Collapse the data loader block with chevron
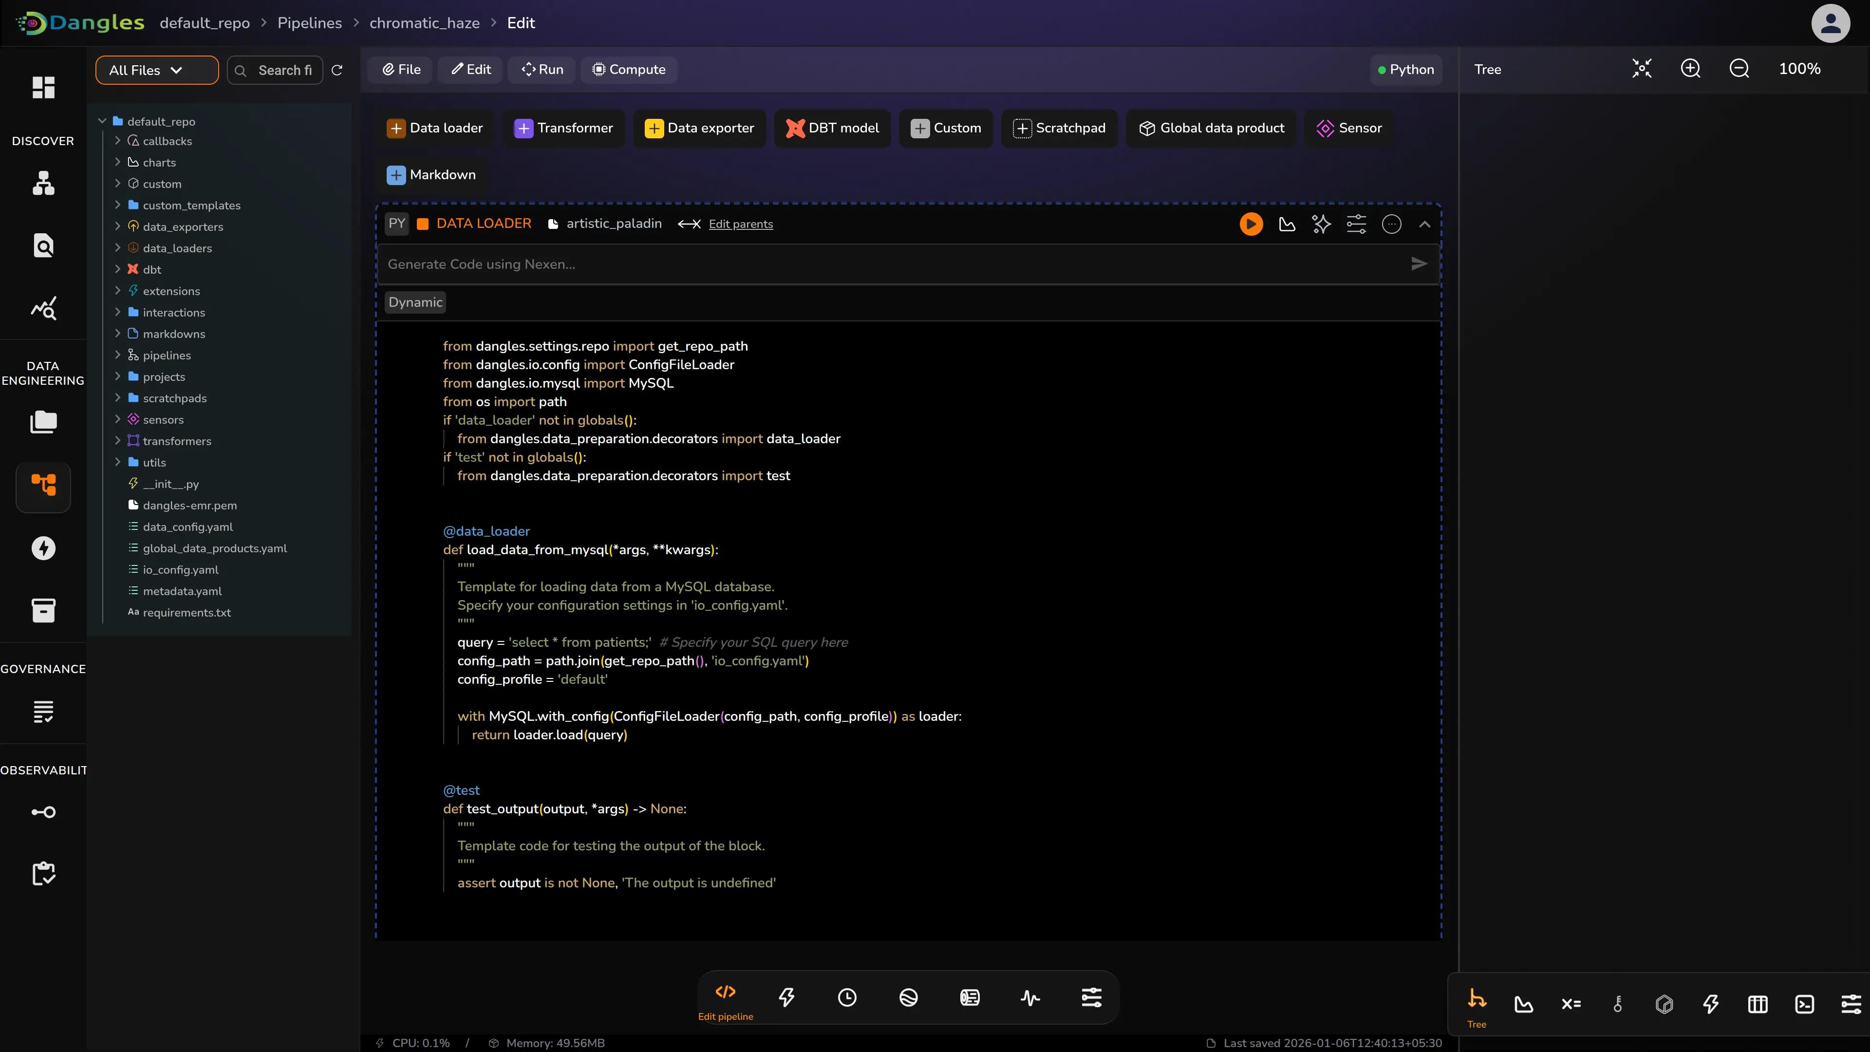The width and height of the screenshot is (1870, 1052). [x=1424, y=225]
